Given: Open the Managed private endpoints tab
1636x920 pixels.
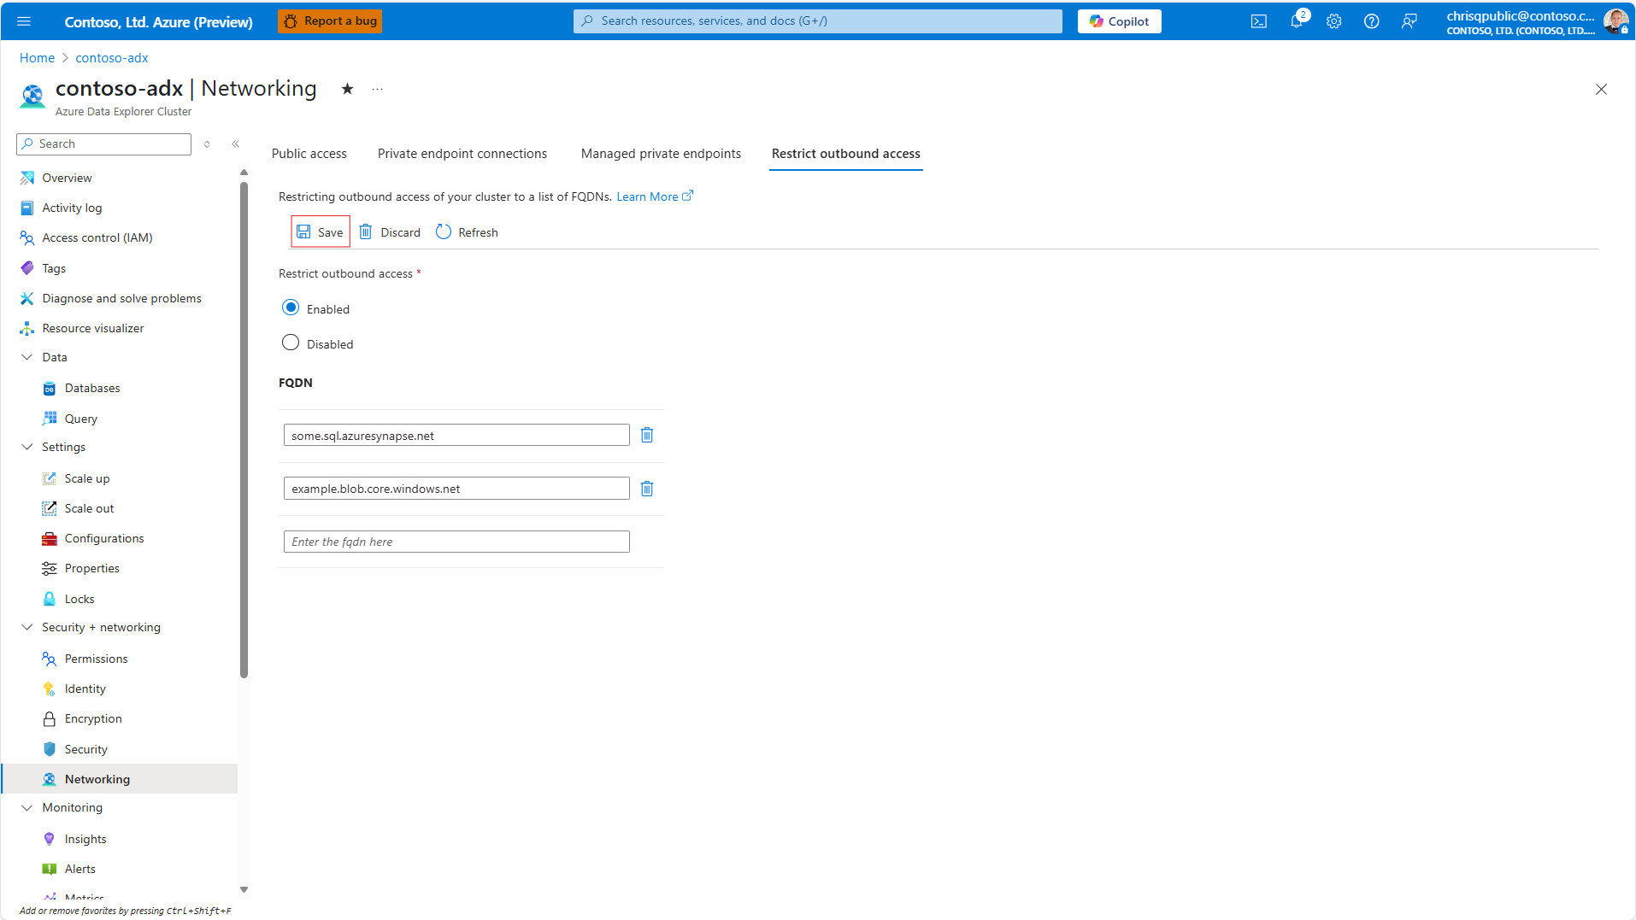Looking at the screenshot, I should coord(660,154).
